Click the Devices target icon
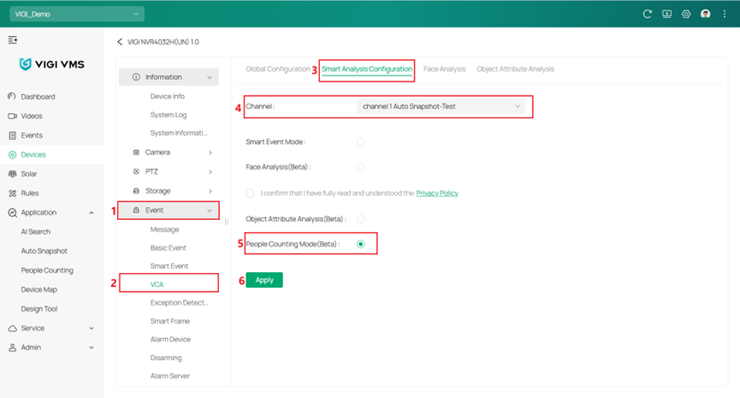Screen dimensions: 740x398 click(12, 154)
